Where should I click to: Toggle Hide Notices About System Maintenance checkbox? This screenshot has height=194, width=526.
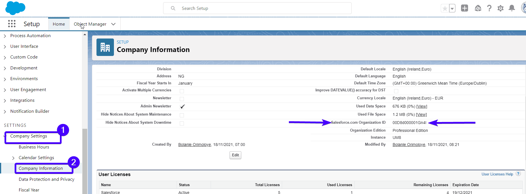click(182, 115)
